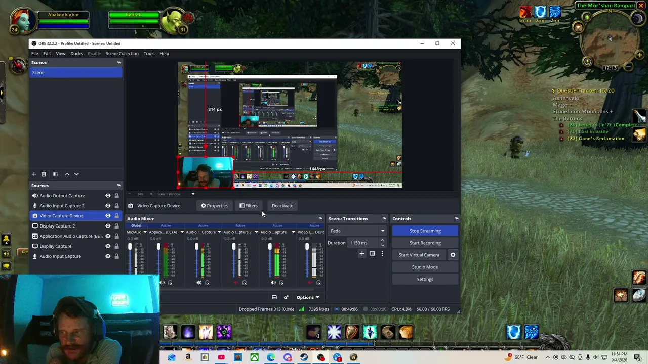Undock the Controls panel

tap(456, 219)
